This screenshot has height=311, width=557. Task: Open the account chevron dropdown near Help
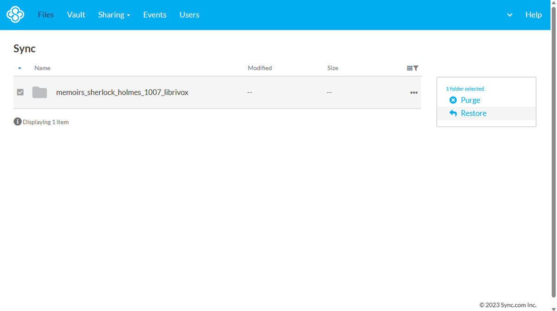[x=509, y=15]
